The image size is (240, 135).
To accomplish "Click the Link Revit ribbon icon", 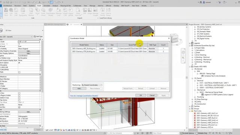I will pos(6,12).
